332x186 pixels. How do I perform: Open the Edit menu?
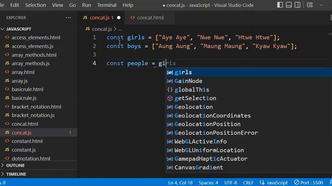point(15,5)
